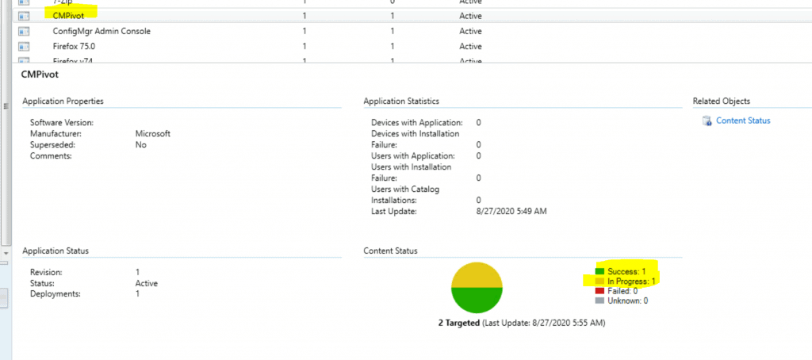Viewport: 812px width, 360px height.
Task: Click the Deployments label
Action: click(x=54, y=293)
